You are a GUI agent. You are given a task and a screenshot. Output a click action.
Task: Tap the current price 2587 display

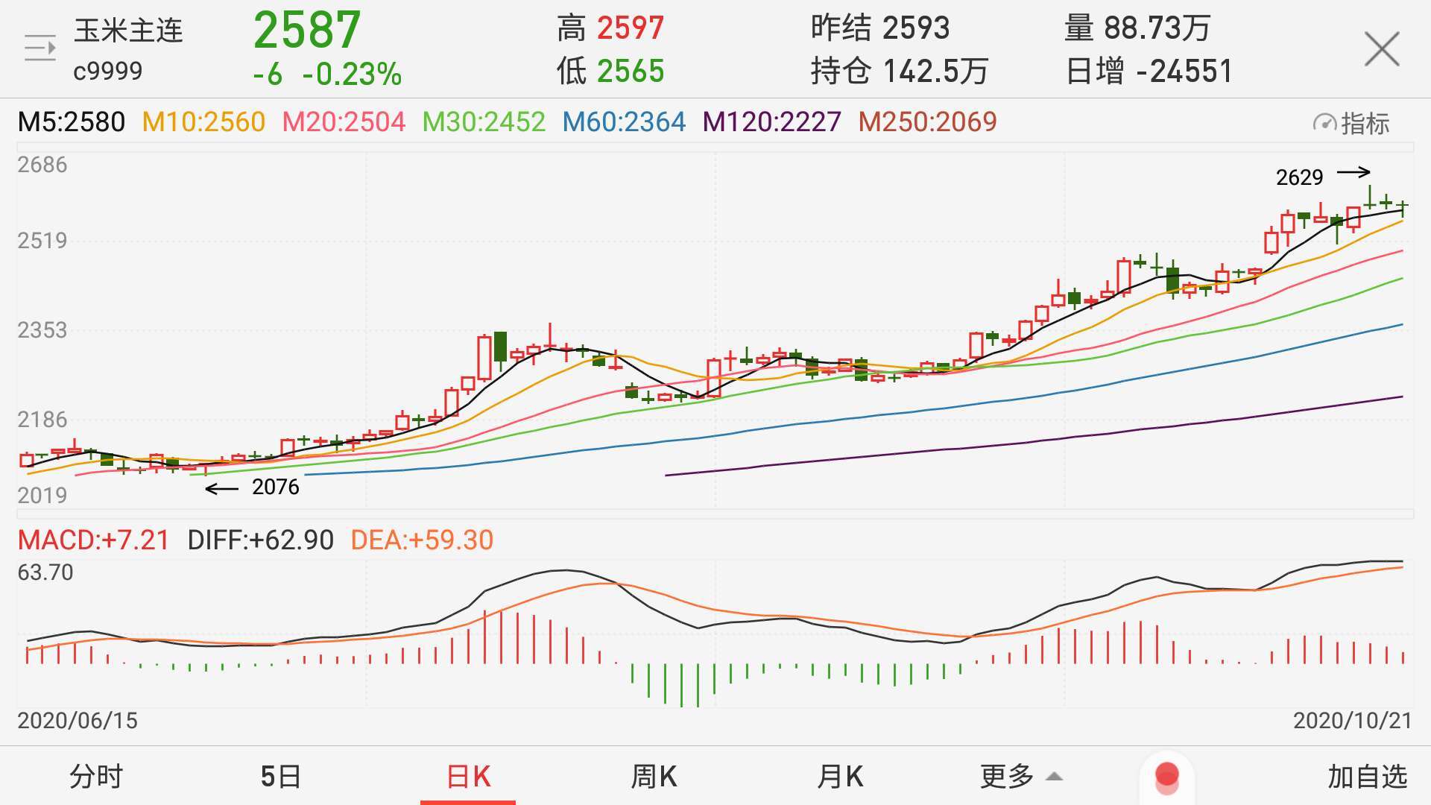click(x=306, y=30)
